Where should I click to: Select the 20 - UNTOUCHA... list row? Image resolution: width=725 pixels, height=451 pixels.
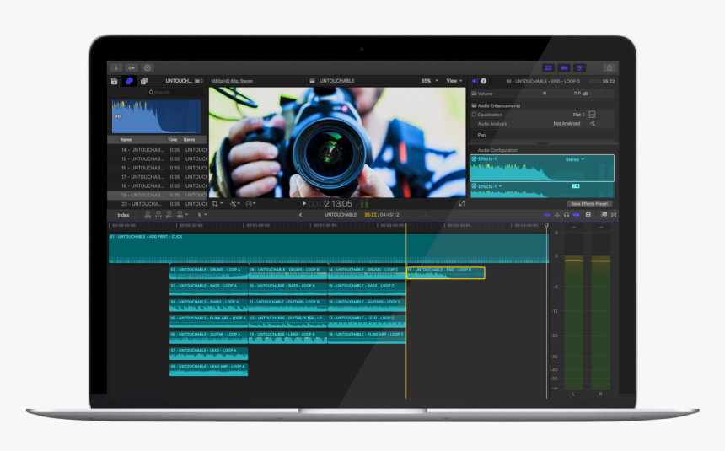pyautogui.click(x=157, y=204)
